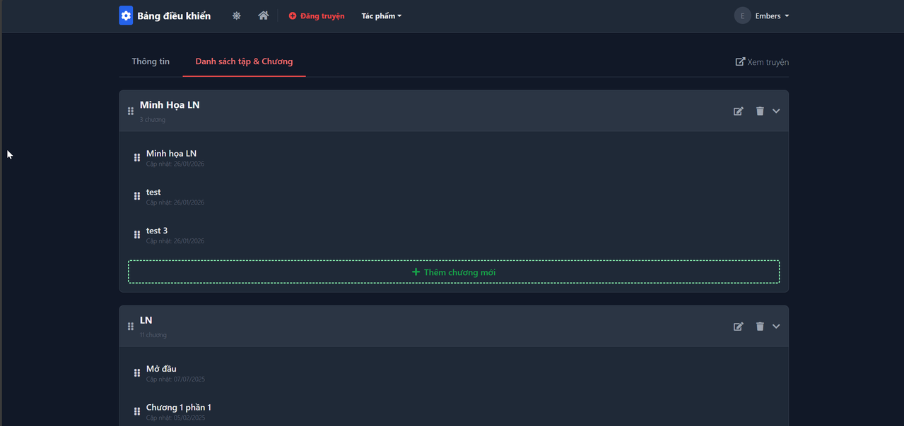
Task: Open the chapter Minh họa LN
Action: point(171,153)
